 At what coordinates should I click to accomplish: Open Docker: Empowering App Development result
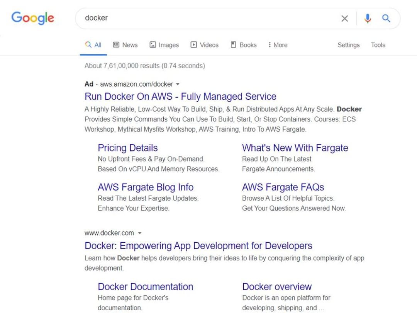coord(198,245)
